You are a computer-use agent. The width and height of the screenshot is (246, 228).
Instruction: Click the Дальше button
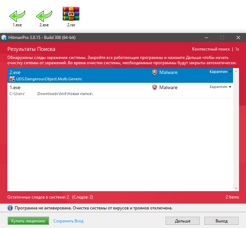tap(183, 221)
